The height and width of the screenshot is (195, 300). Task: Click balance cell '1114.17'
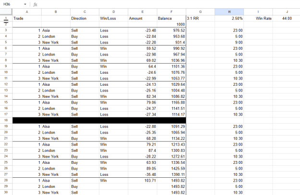point(171,115)
